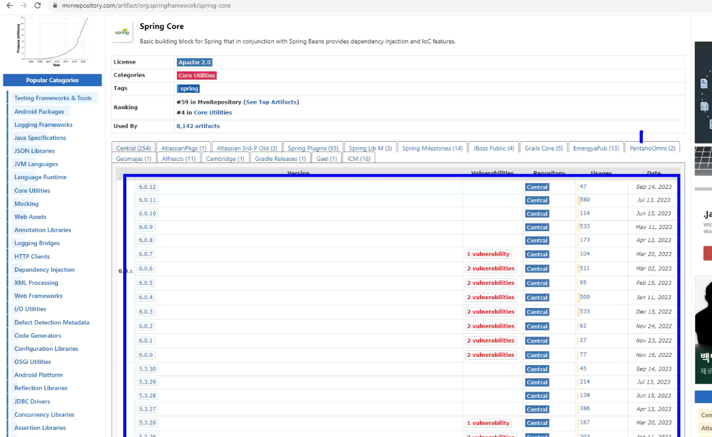Open the Cambridge (1) tab
This screenshot has height=437, width=712.
coord(225,159)
